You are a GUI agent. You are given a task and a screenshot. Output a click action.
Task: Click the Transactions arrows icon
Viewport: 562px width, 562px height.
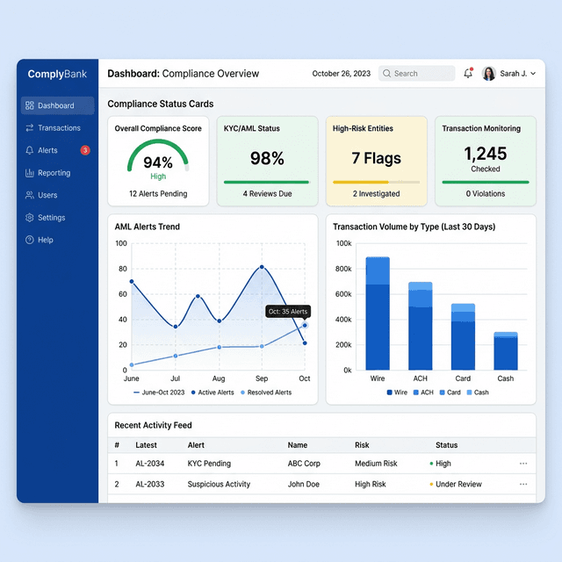pyautogui.click(x=29, y=128)
